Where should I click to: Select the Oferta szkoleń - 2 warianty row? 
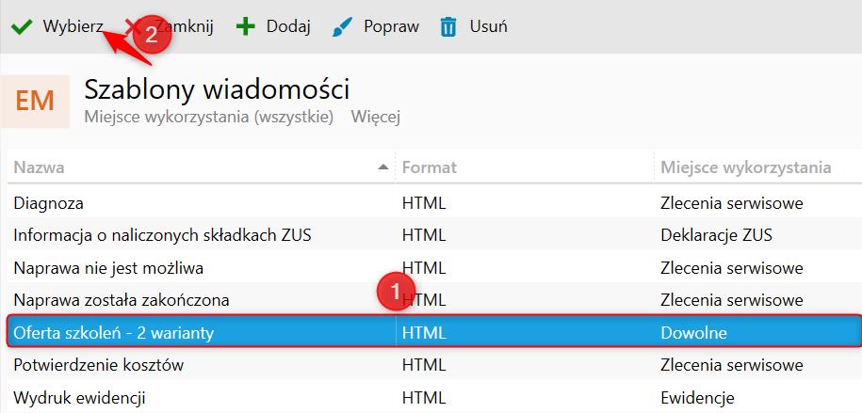tap(434, 332)
